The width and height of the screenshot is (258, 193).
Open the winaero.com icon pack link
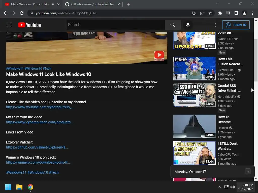[x=38, y=162]
